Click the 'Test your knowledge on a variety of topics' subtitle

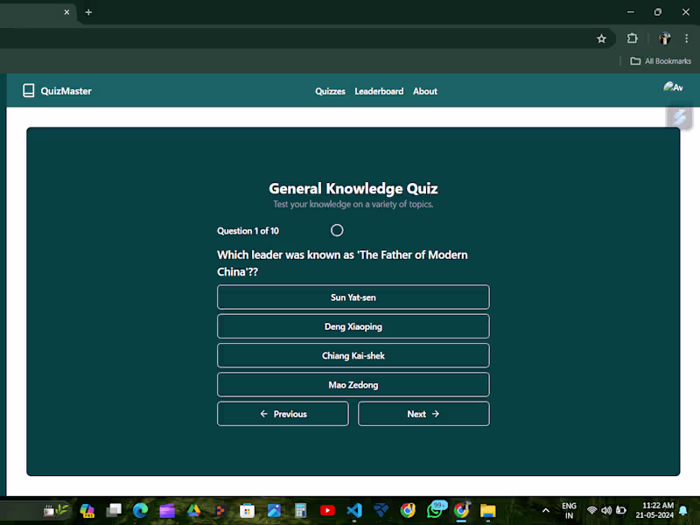click(353, 204)
